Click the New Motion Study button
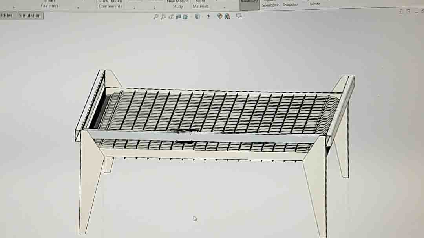Image resolution: width=424 pixels, height=238 pixels. pos(177,4)
